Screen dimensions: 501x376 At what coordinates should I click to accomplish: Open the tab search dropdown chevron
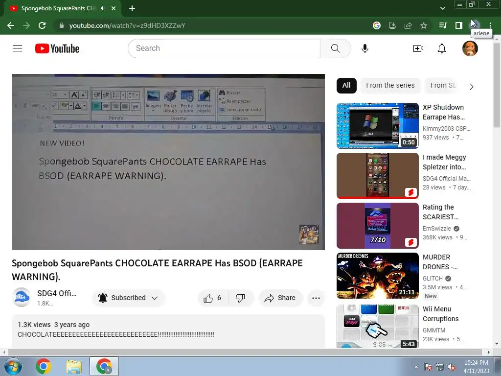tap(442, 8)
